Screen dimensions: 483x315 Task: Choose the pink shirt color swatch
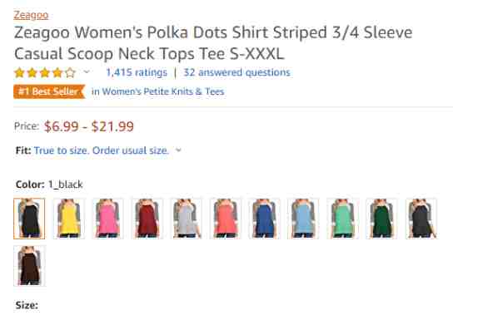click(x=107, y=219)
